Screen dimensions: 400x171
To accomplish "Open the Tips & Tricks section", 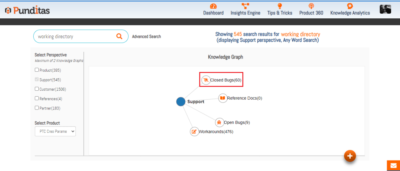I will coord(280,9).
